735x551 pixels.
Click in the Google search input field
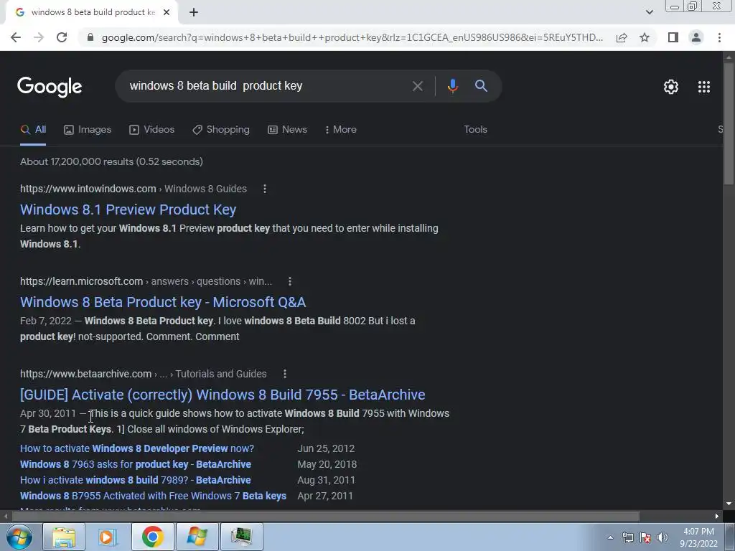(267, 86)
